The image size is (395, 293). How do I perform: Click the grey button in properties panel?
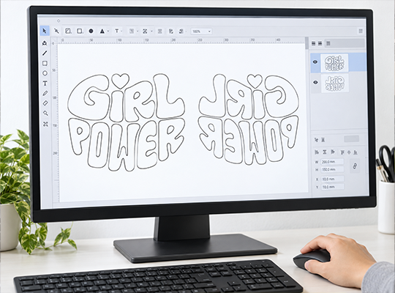(x=351, y=138)
